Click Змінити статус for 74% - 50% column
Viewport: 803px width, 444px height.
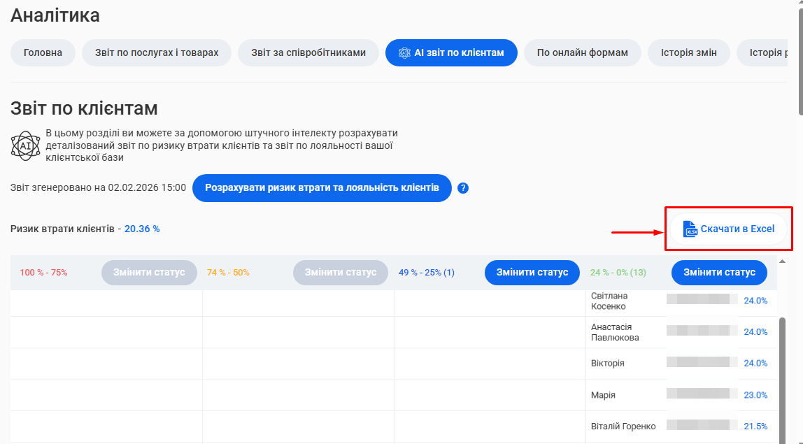[x=340, y=272]
